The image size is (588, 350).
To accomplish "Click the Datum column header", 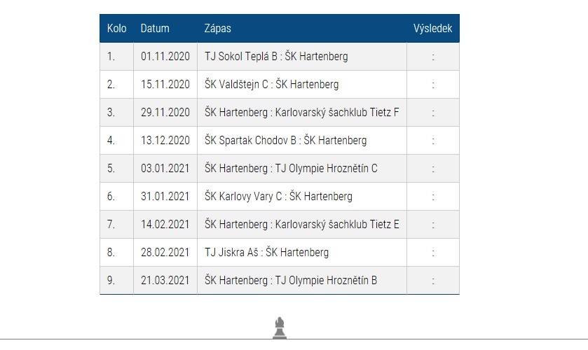I will [x=155, y=29].
